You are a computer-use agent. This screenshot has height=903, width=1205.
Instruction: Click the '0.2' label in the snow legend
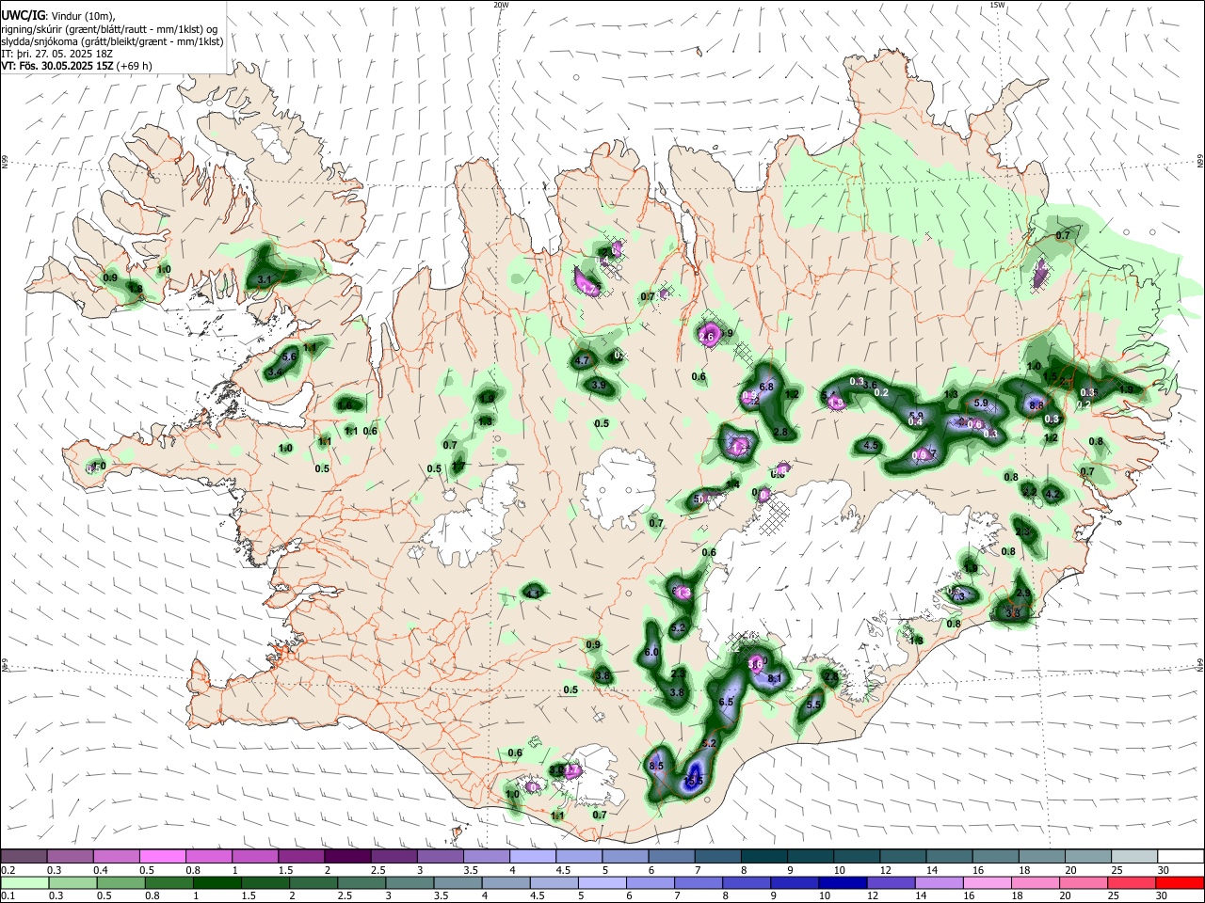(8, 869)
